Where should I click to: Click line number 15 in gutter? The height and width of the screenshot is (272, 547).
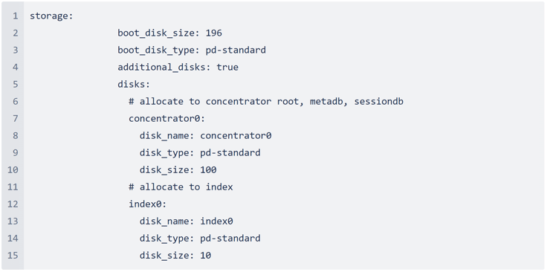click(13, 255)
